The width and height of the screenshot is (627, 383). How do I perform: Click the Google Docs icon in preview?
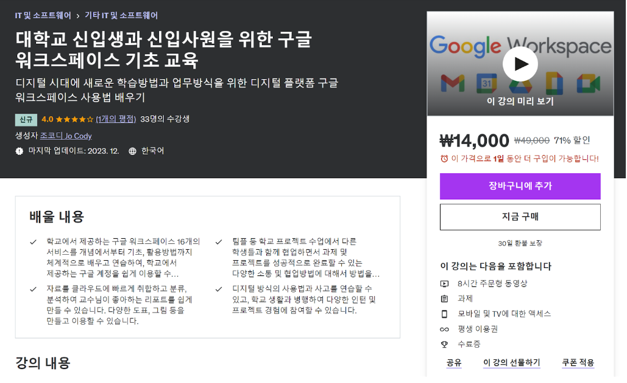554,83
